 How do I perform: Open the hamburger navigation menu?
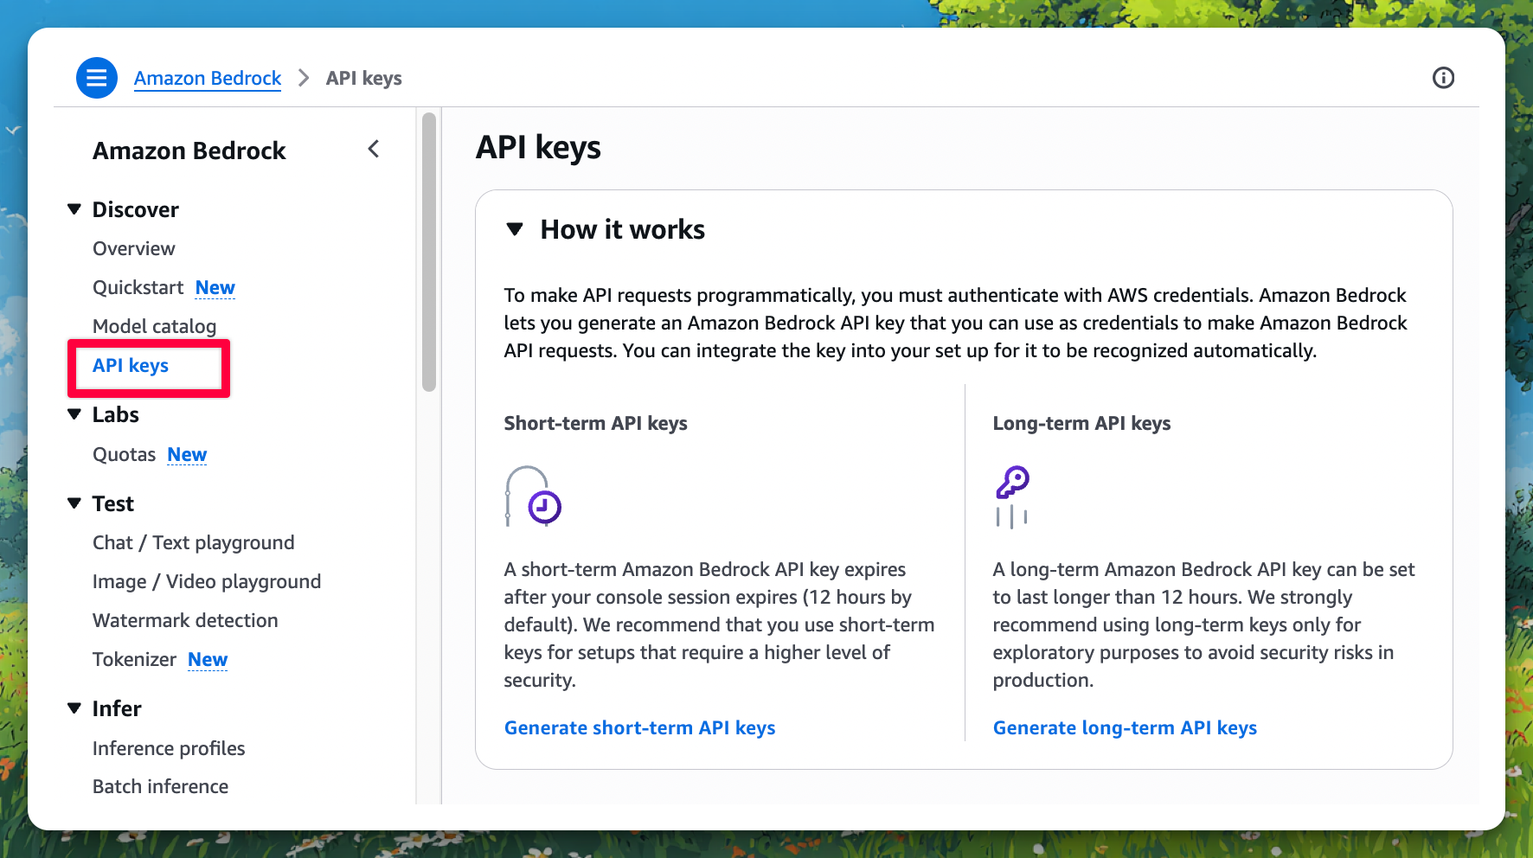[97, 78]
